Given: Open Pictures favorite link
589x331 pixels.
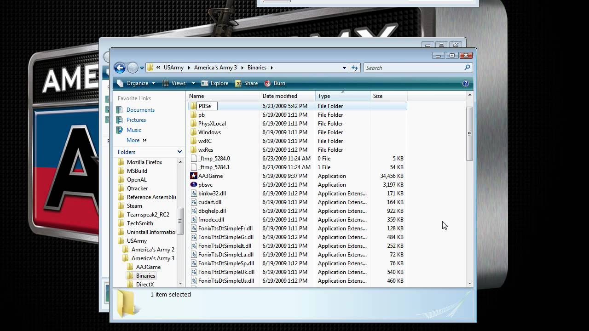Looking at the screenshot, I should click(136, 120).
